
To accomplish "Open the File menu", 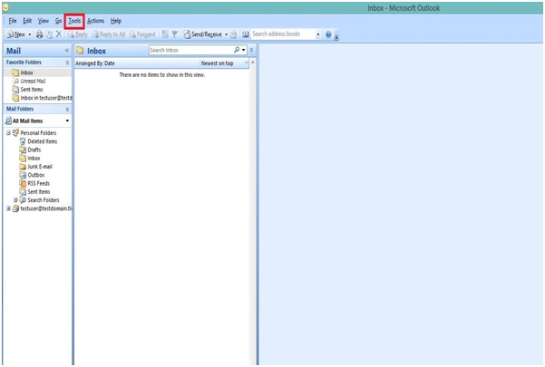I will 13,21.
